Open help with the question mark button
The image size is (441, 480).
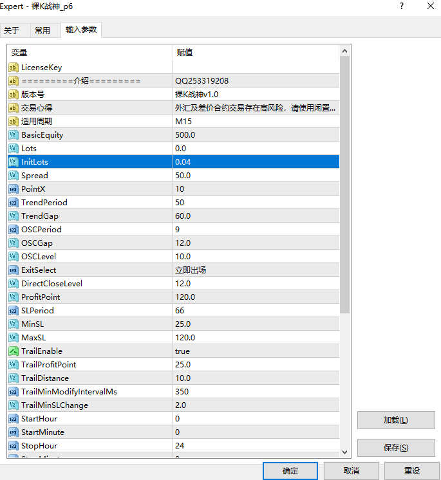(x=402, y=6)
